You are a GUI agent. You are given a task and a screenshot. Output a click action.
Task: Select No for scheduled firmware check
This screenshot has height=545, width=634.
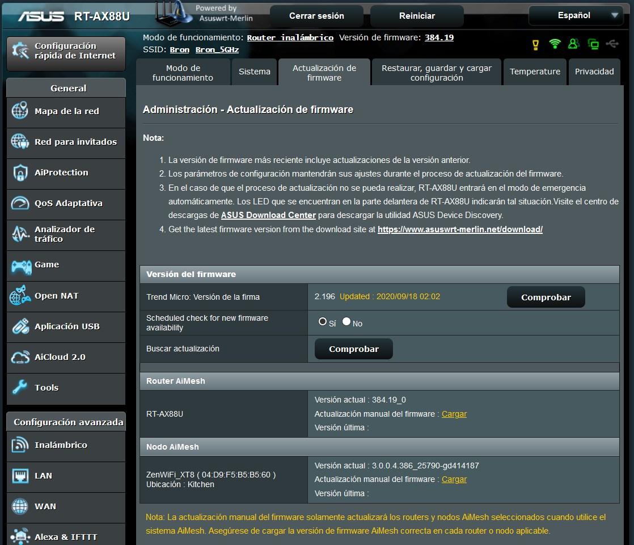pyautogui.click(x=346, y=321)
